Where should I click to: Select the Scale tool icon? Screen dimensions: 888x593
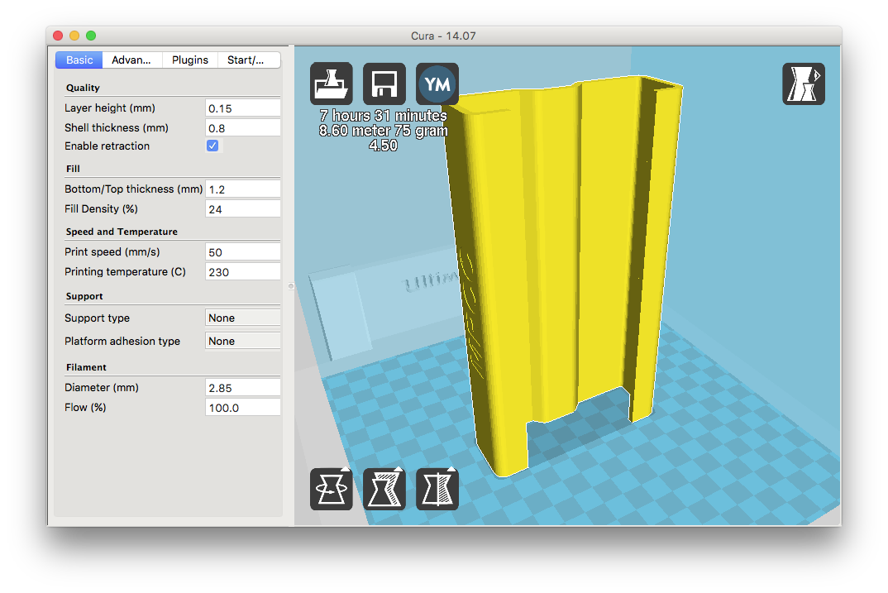384,489
